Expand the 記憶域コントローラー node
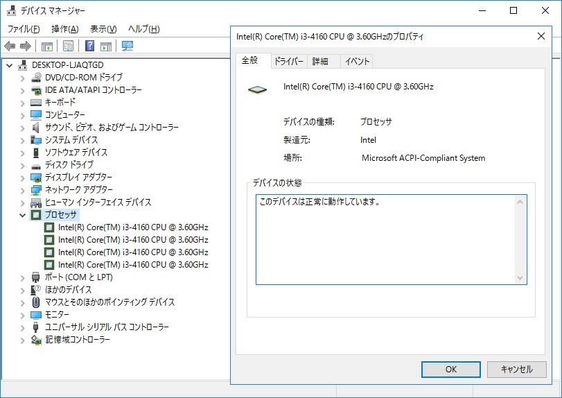Image resolution: width=562 pixels, height=398 pixels. 22,340
